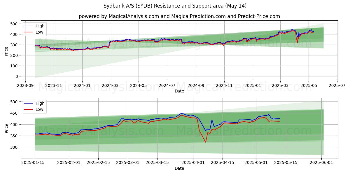Click 'Low' in the top chart legend
Image resolution: width=350 pixels, height=175 pixels.
(x=39, y=32)
